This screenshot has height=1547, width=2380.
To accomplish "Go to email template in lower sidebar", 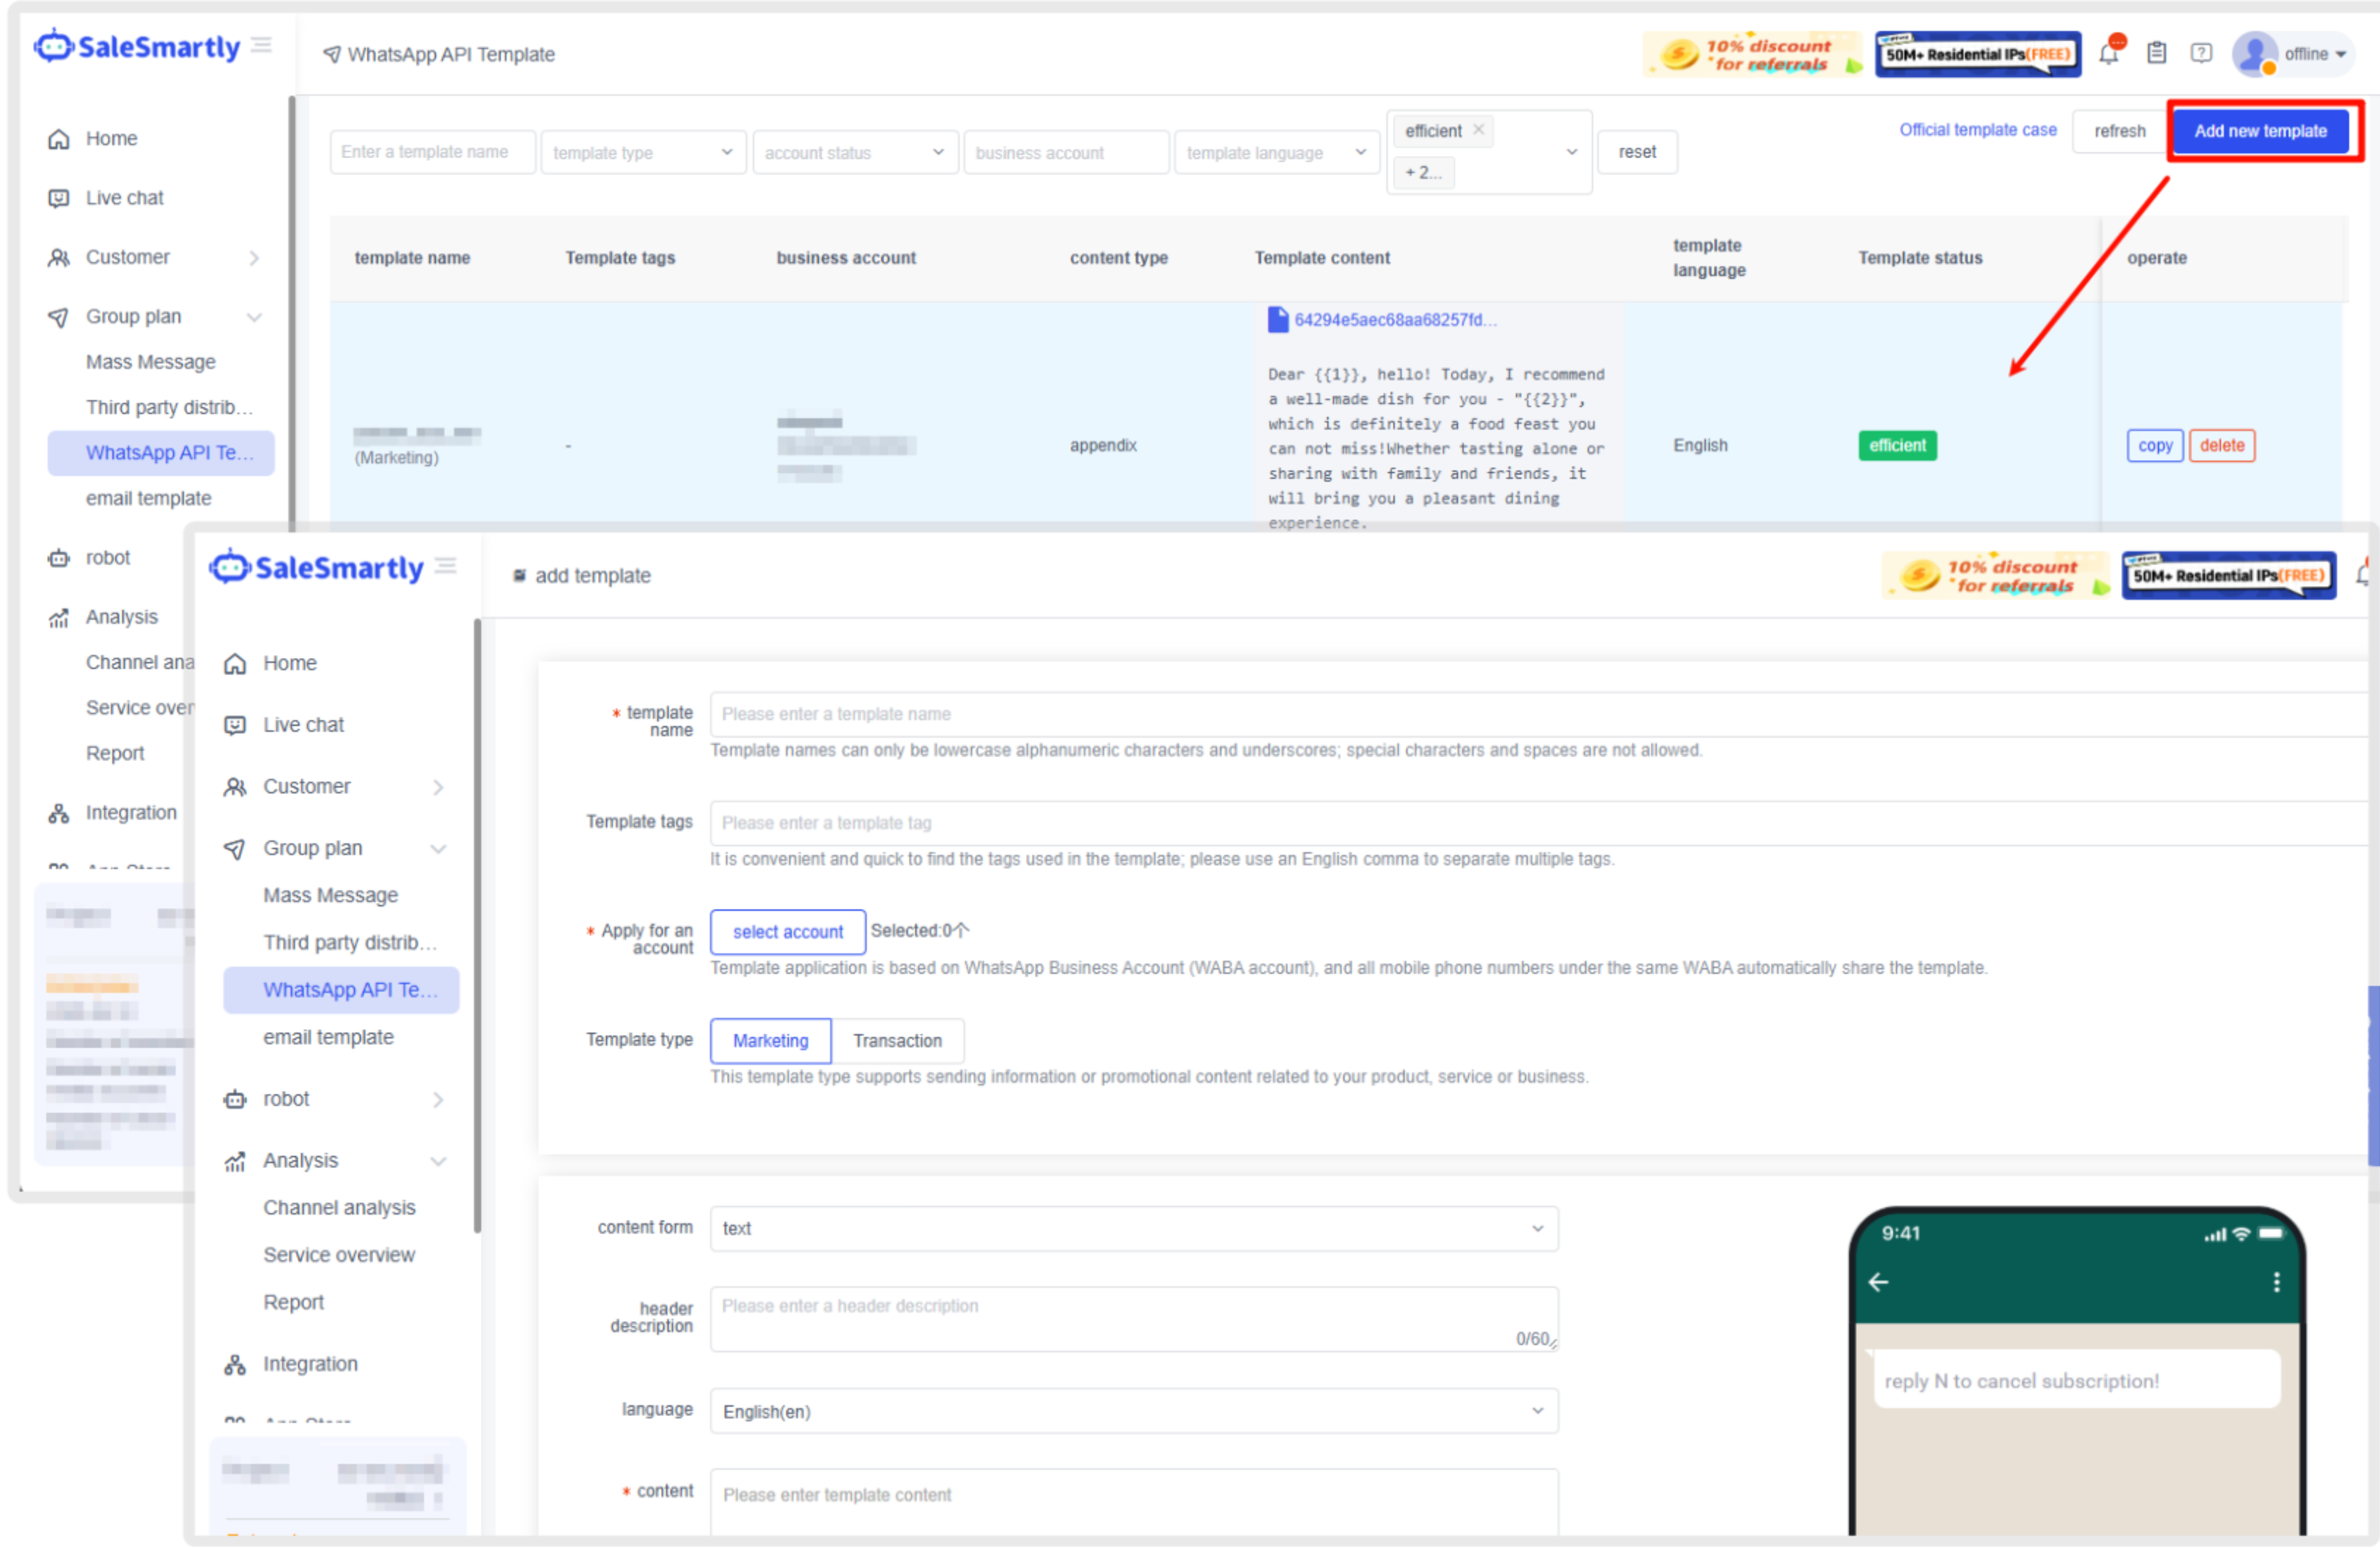I will point(328,1037).
